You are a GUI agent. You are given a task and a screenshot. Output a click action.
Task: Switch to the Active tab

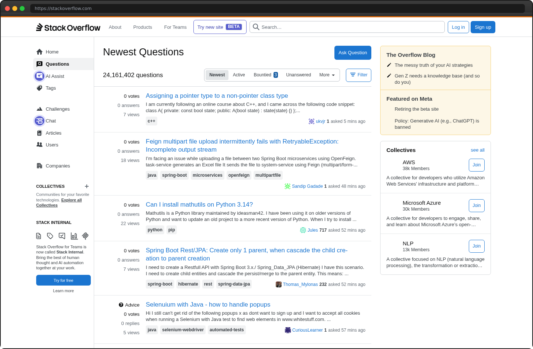(238, 75)
